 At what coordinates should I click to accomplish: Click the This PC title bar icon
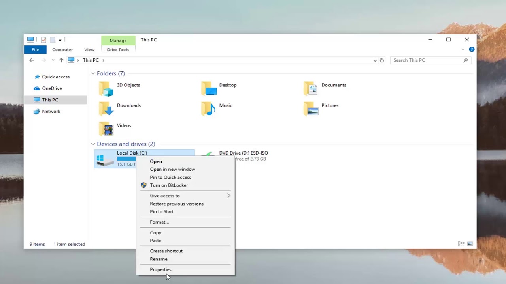point(30,39)
